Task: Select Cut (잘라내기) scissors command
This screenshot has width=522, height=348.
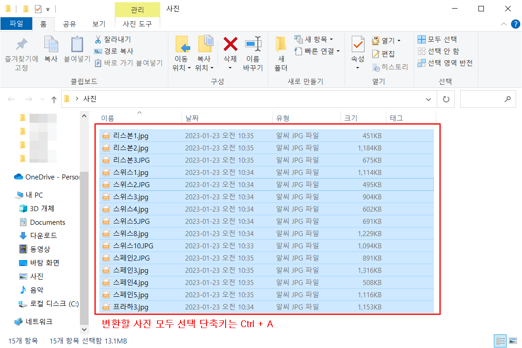Action: (x=113, y=39)
